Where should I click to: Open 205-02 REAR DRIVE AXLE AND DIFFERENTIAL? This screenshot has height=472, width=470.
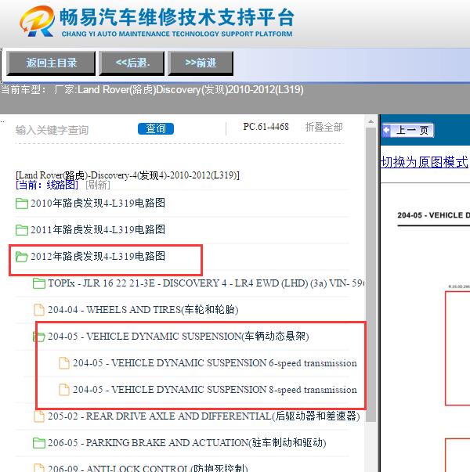tap(204, 416)
